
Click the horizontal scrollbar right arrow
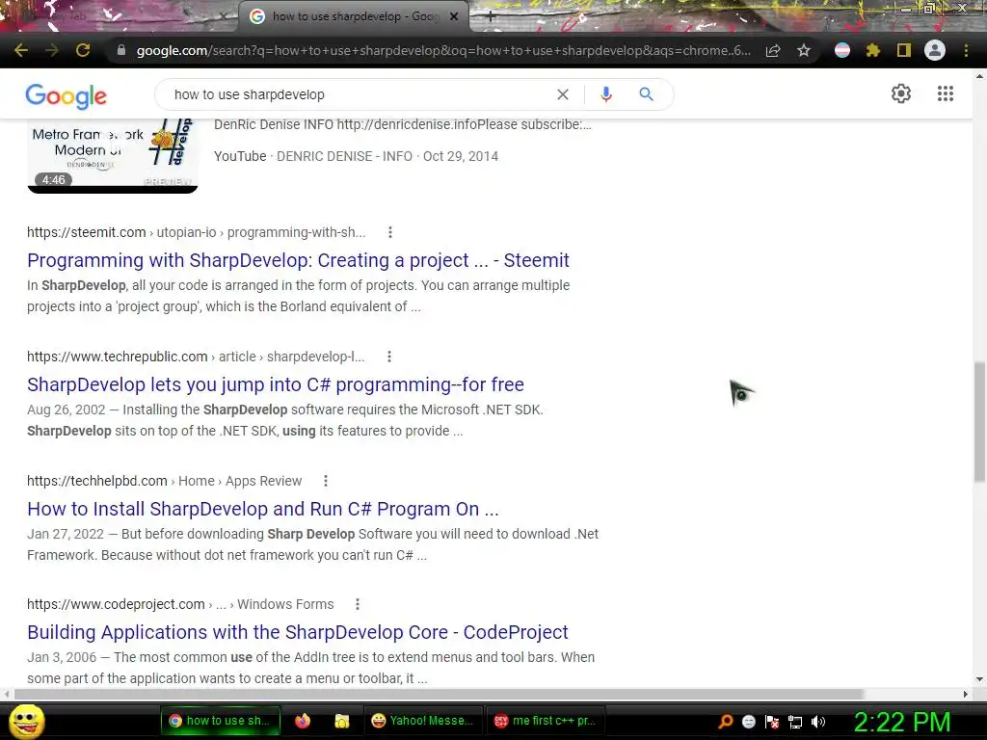[x=966, y=694]
